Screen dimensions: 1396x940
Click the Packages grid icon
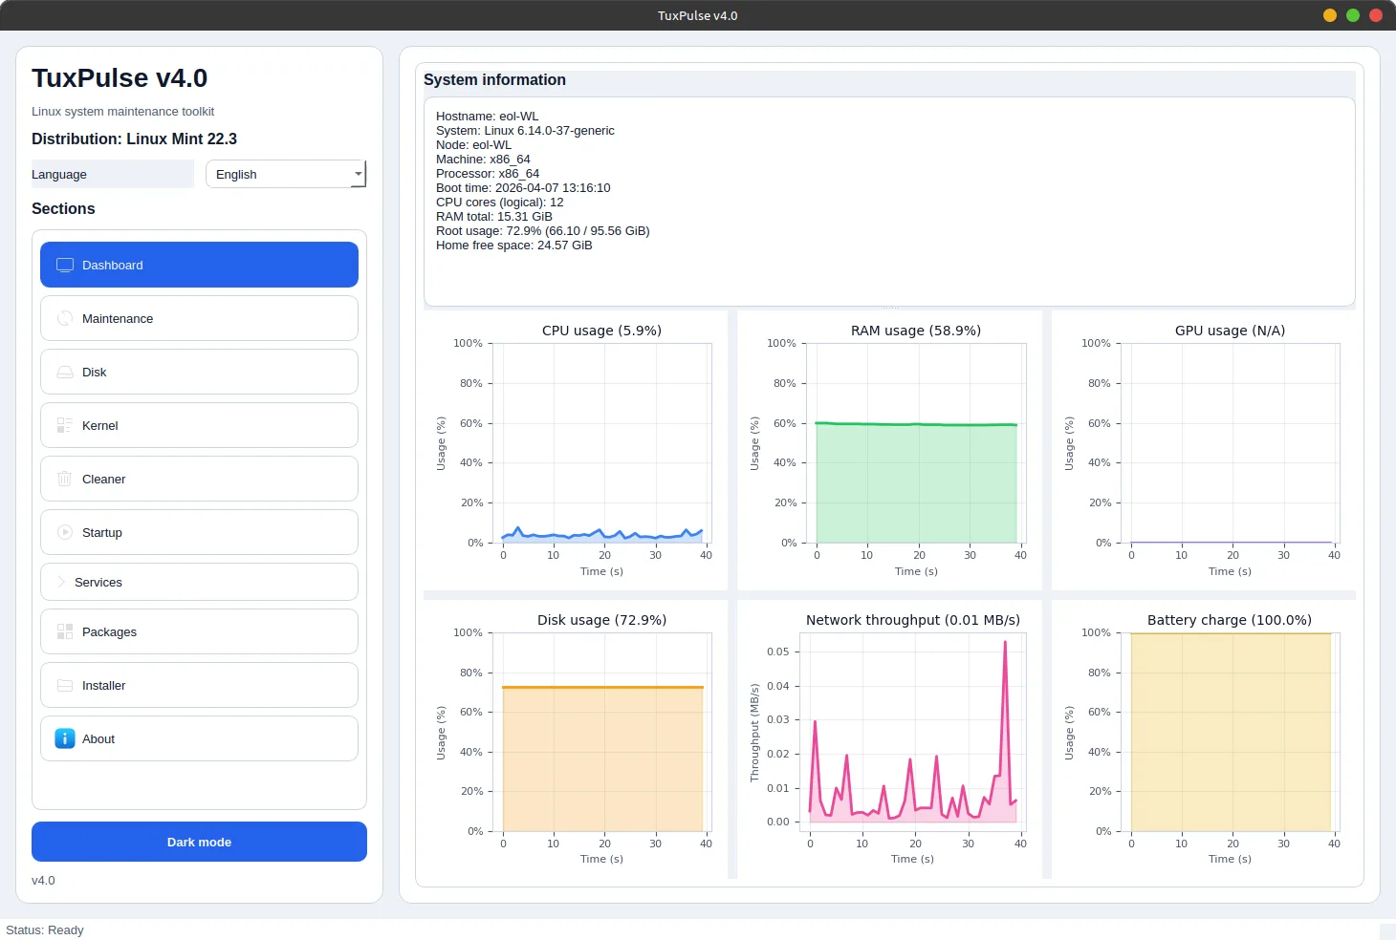click(65, 631)
